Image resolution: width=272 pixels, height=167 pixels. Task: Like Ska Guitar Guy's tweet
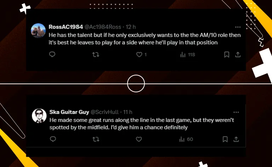click(x=139, y=139)
